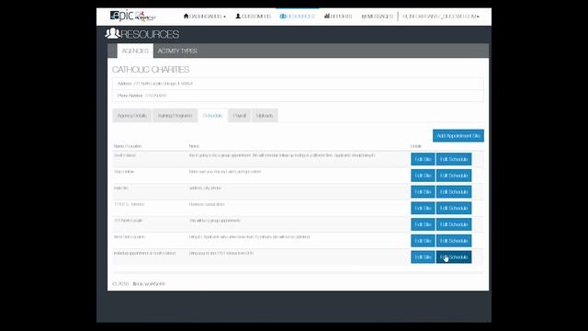Click the 721 North Lasalle name cell
Image resolution: width=588 pixels, height=331 pixels.
pyautogui.click(x=129, y=221)
